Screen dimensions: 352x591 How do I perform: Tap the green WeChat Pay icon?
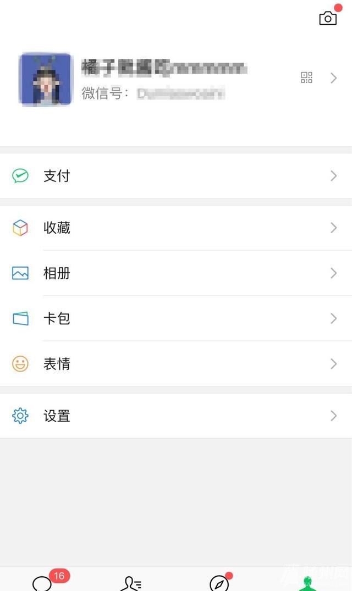click(x=20, y=175)
